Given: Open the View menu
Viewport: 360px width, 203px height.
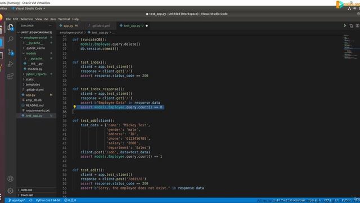Looking at the screenshot, I should [x=39, y=19].
